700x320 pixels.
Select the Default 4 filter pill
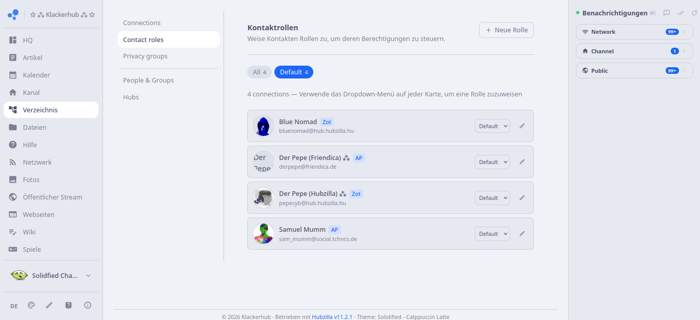(294, 72)
